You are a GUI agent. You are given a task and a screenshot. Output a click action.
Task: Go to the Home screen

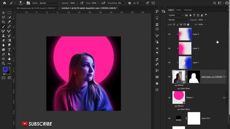4,3
